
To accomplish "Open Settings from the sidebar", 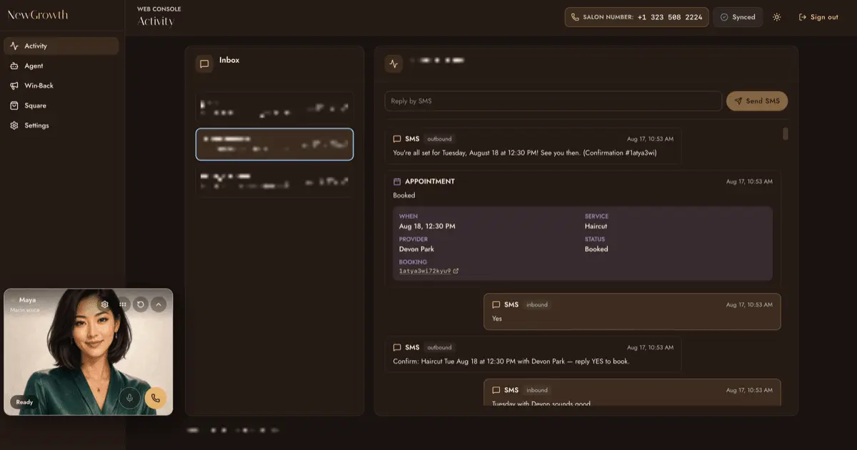I will click(61, 126).
